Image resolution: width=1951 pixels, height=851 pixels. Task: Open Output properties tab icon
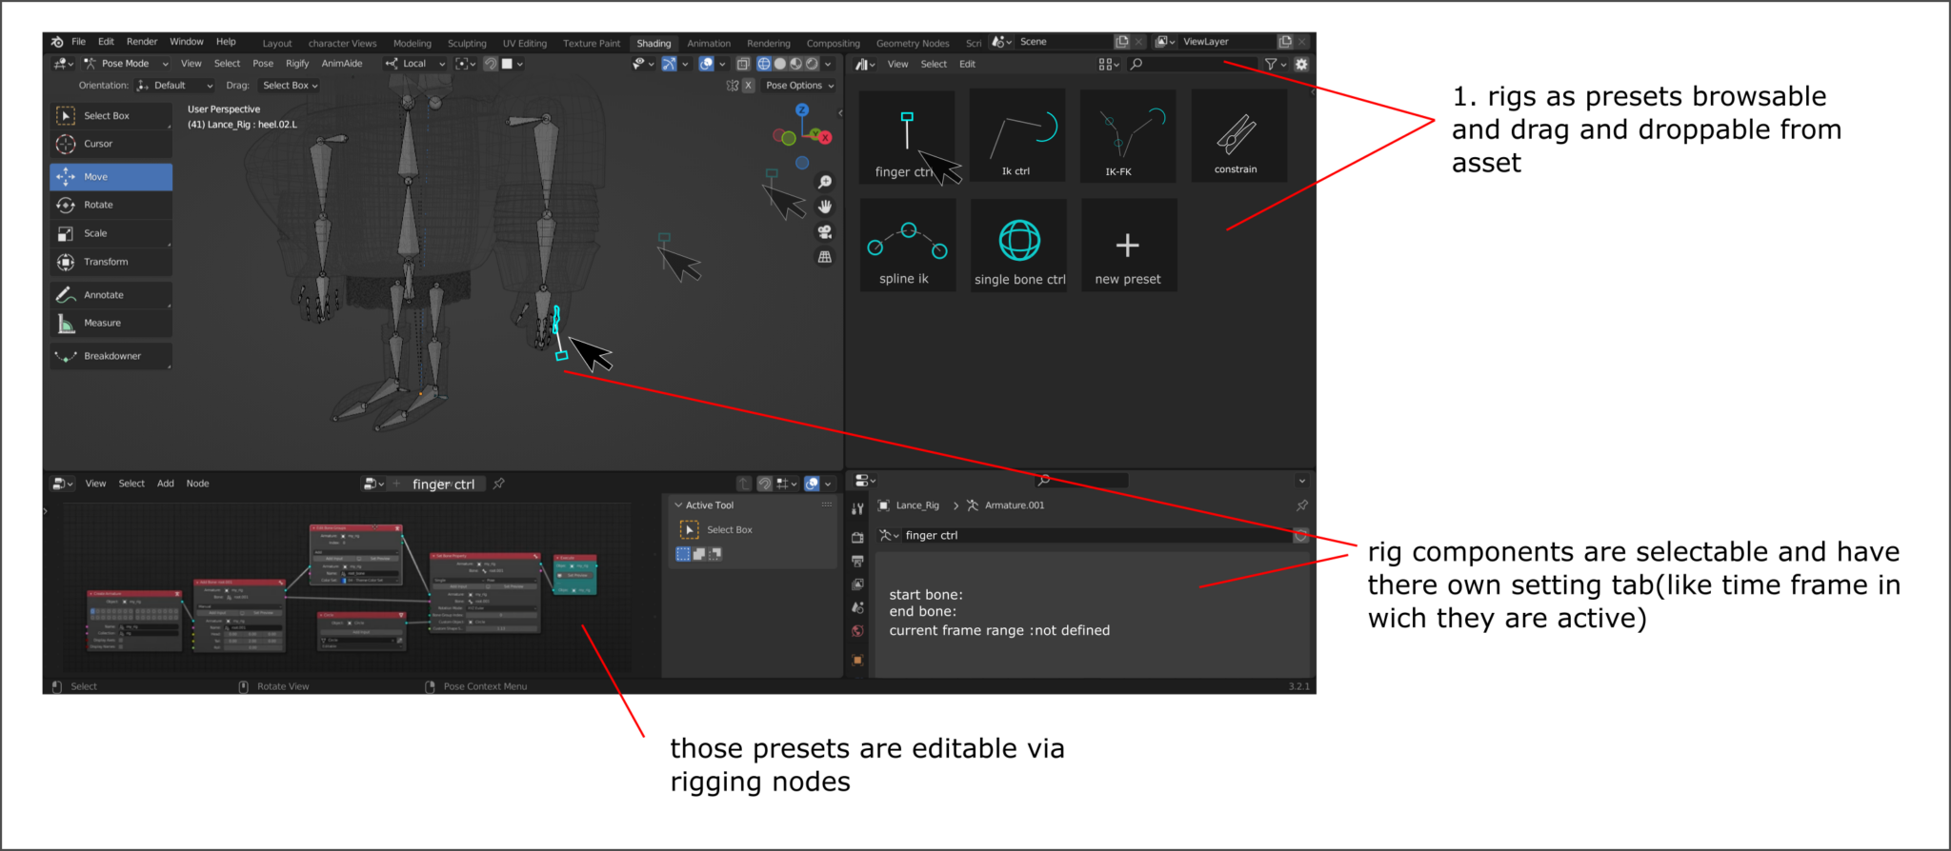857,561
